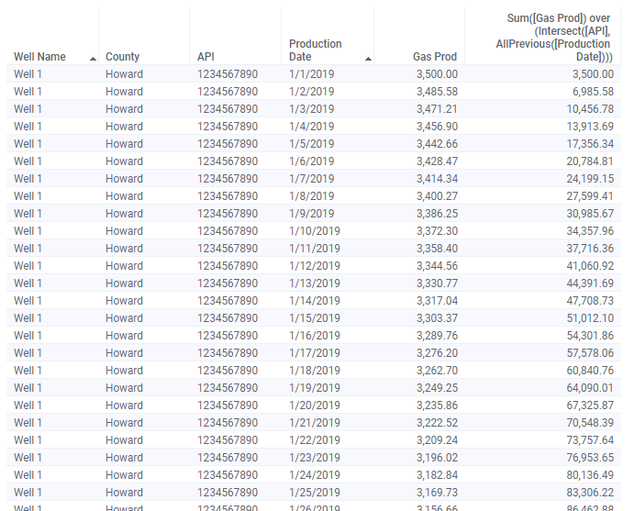Image resolution: width=634 pixels, height=511 pixels.
Task: Select production date cell 1/11/2019
Action: pos(315,248)
